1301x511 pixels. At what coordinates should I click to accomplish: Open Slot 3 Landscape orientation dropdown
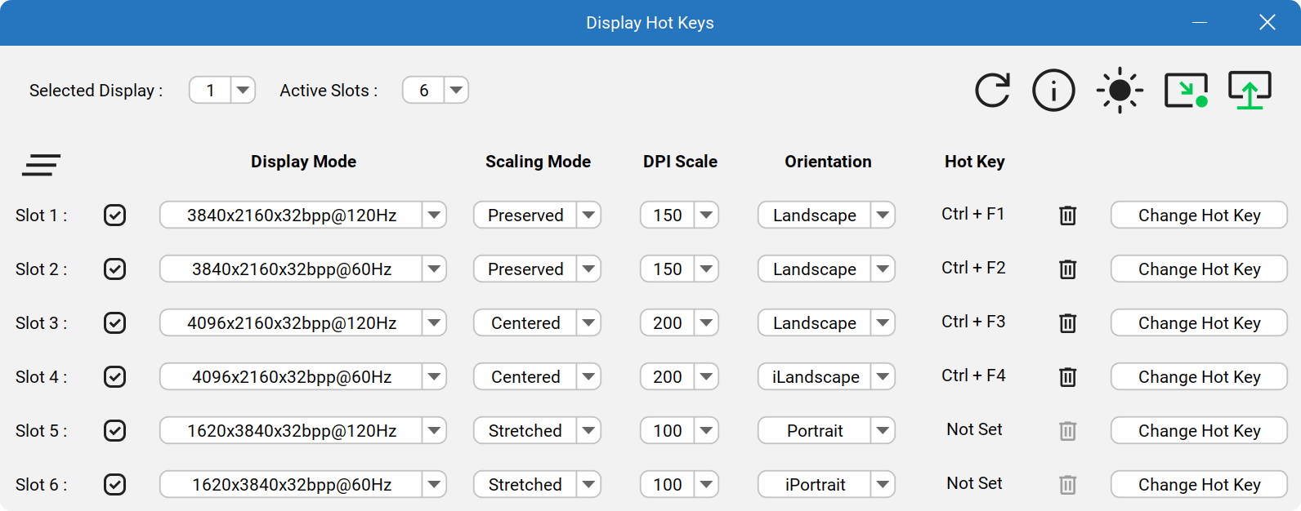pos(826,323)
